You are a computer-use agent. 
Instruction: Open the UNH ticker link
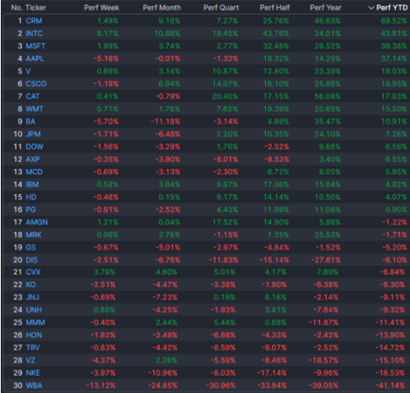click(x=34, y=310)
